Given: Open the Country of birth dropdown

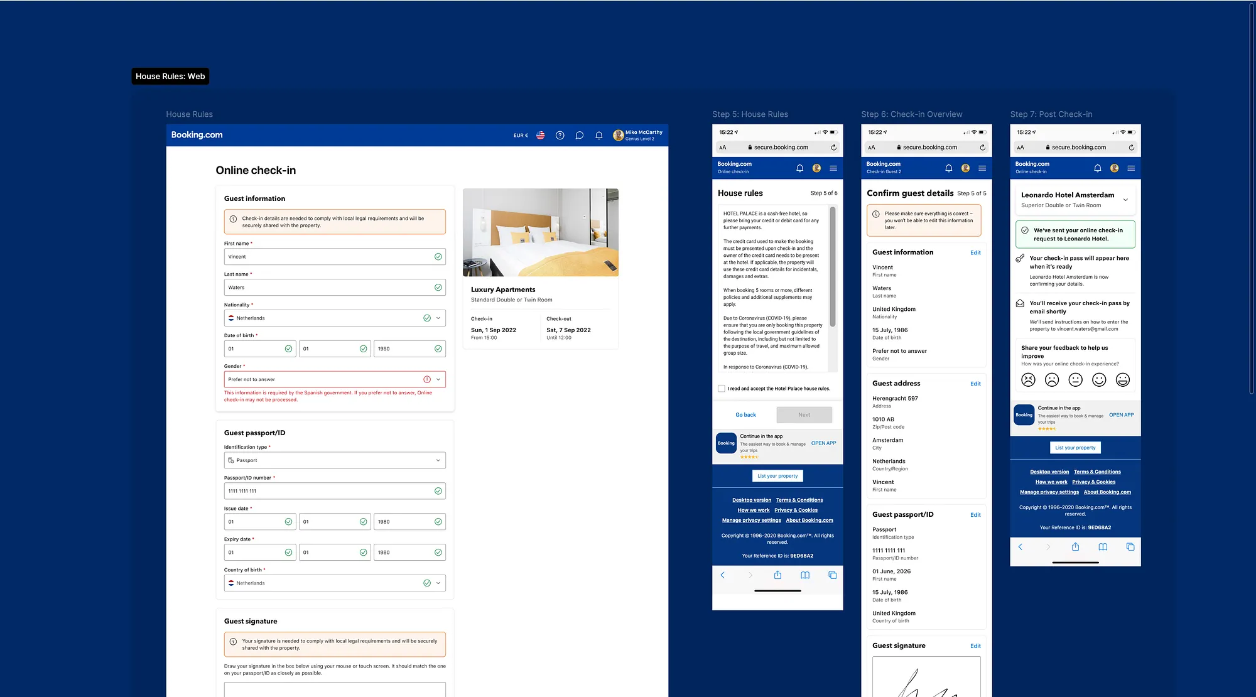Looking at the screenshot, I should (x=335, y=583).
